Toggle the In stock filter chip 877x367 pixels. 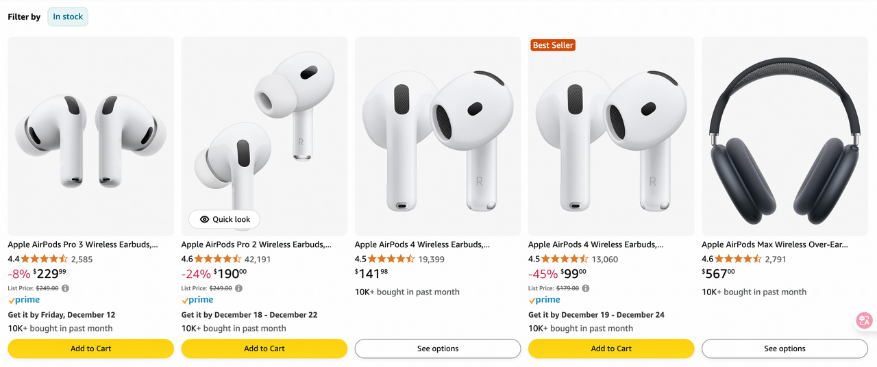[68, 17]
